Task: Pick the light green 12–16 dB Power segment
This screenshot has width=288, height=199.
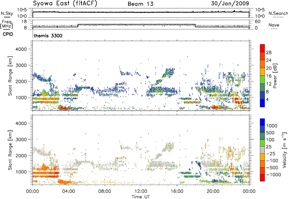Action: [x=262, y=80]
